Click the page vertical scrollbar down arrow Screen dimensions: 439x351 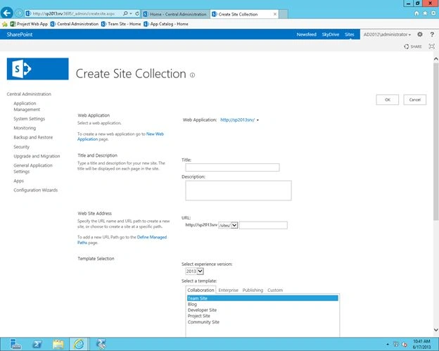click(435, 330)
